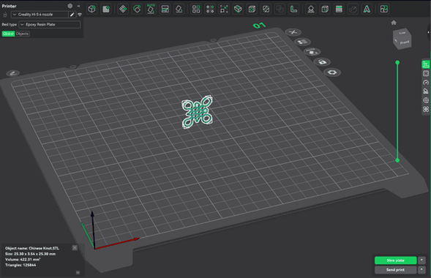Viewport: 431px width, 278px height.
Task: Open the plate settings gear icon
Action: [332, 72]
